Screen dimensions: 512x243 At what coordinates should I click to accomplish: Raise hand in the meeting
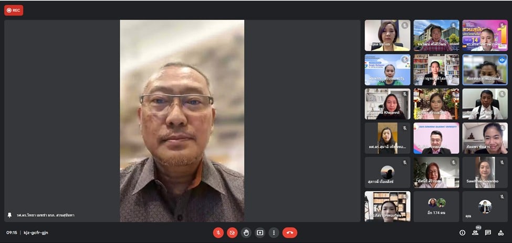246,233
